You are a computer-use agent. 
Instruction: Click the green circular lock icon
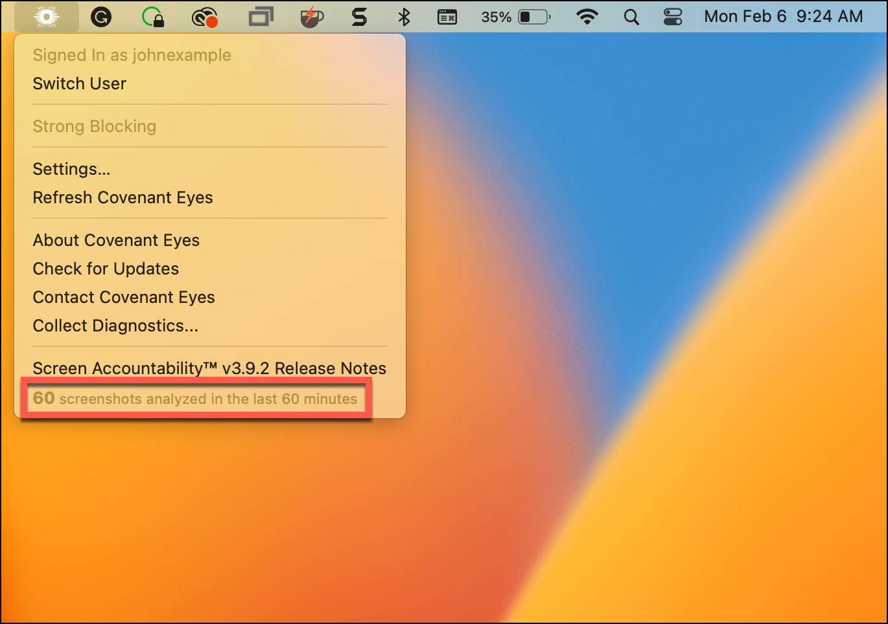153,17
